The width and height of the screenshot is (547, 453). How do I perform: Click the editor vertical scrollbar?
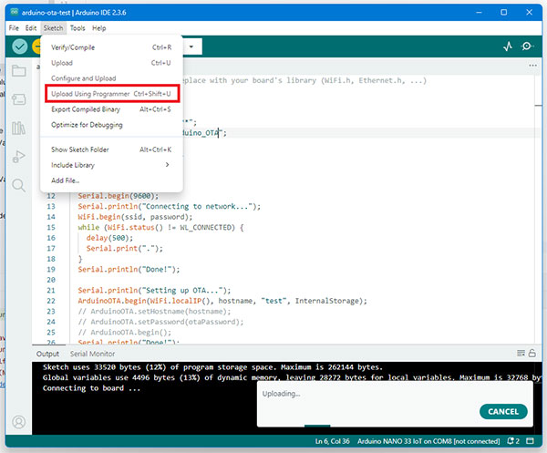(538, 210)
